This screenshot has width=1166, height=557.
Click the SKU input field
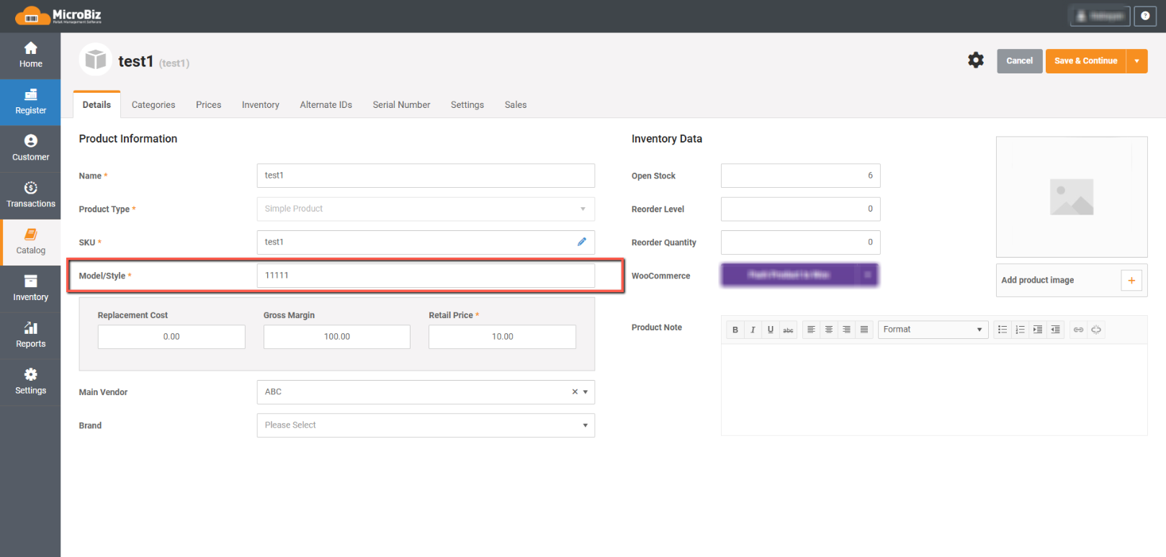tap(426, 243)
